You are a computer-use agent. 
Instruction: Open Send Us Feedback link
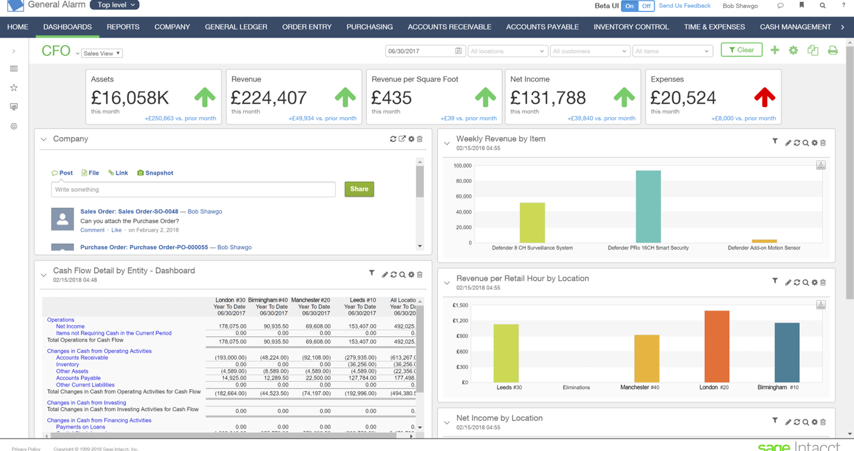click(x=684, y=5)
